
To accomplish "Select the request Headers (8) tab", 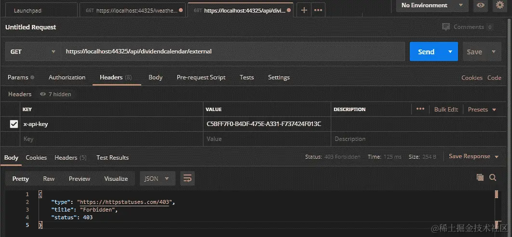I will [116, 77].
